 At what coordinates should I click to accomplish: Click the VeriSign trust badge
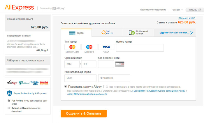coord(12,83)
